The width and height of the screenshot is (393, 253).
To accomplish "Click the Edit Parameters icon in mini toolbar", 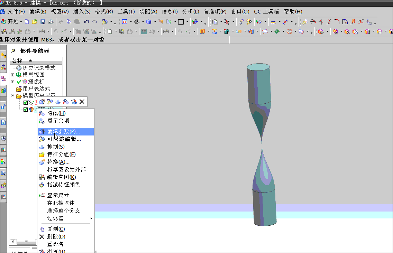I will tap(42, 102).
